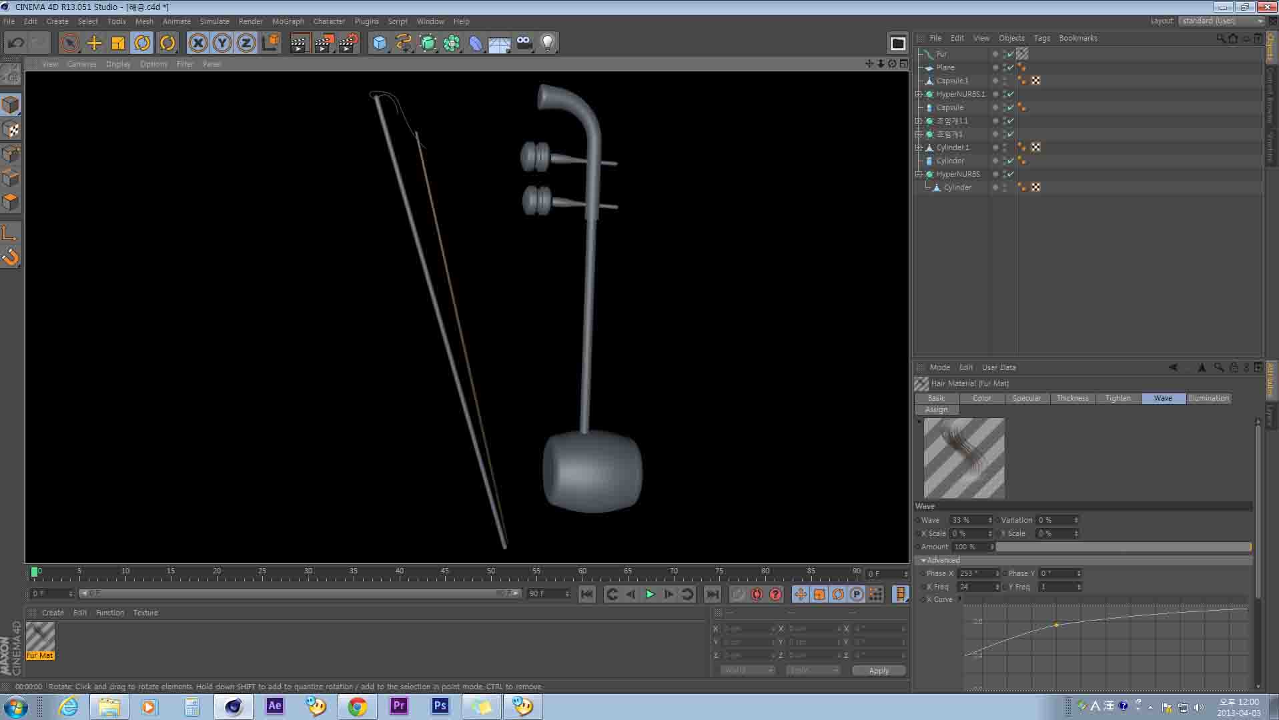Click the Undo arrow icon
1279x720 pixels.
pos(15,43)
